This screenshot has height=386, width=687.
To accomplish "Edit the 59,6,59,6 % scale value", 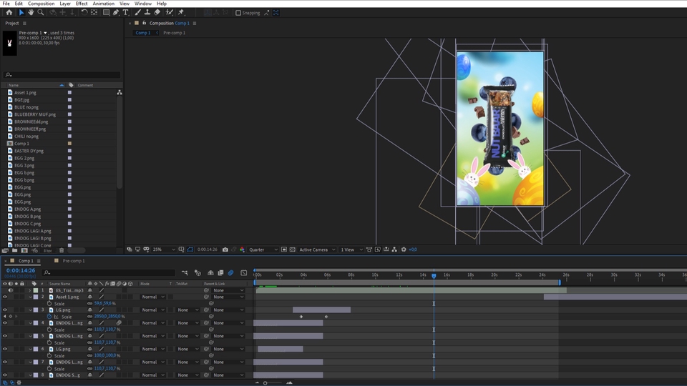I will [x=104, y=303].
